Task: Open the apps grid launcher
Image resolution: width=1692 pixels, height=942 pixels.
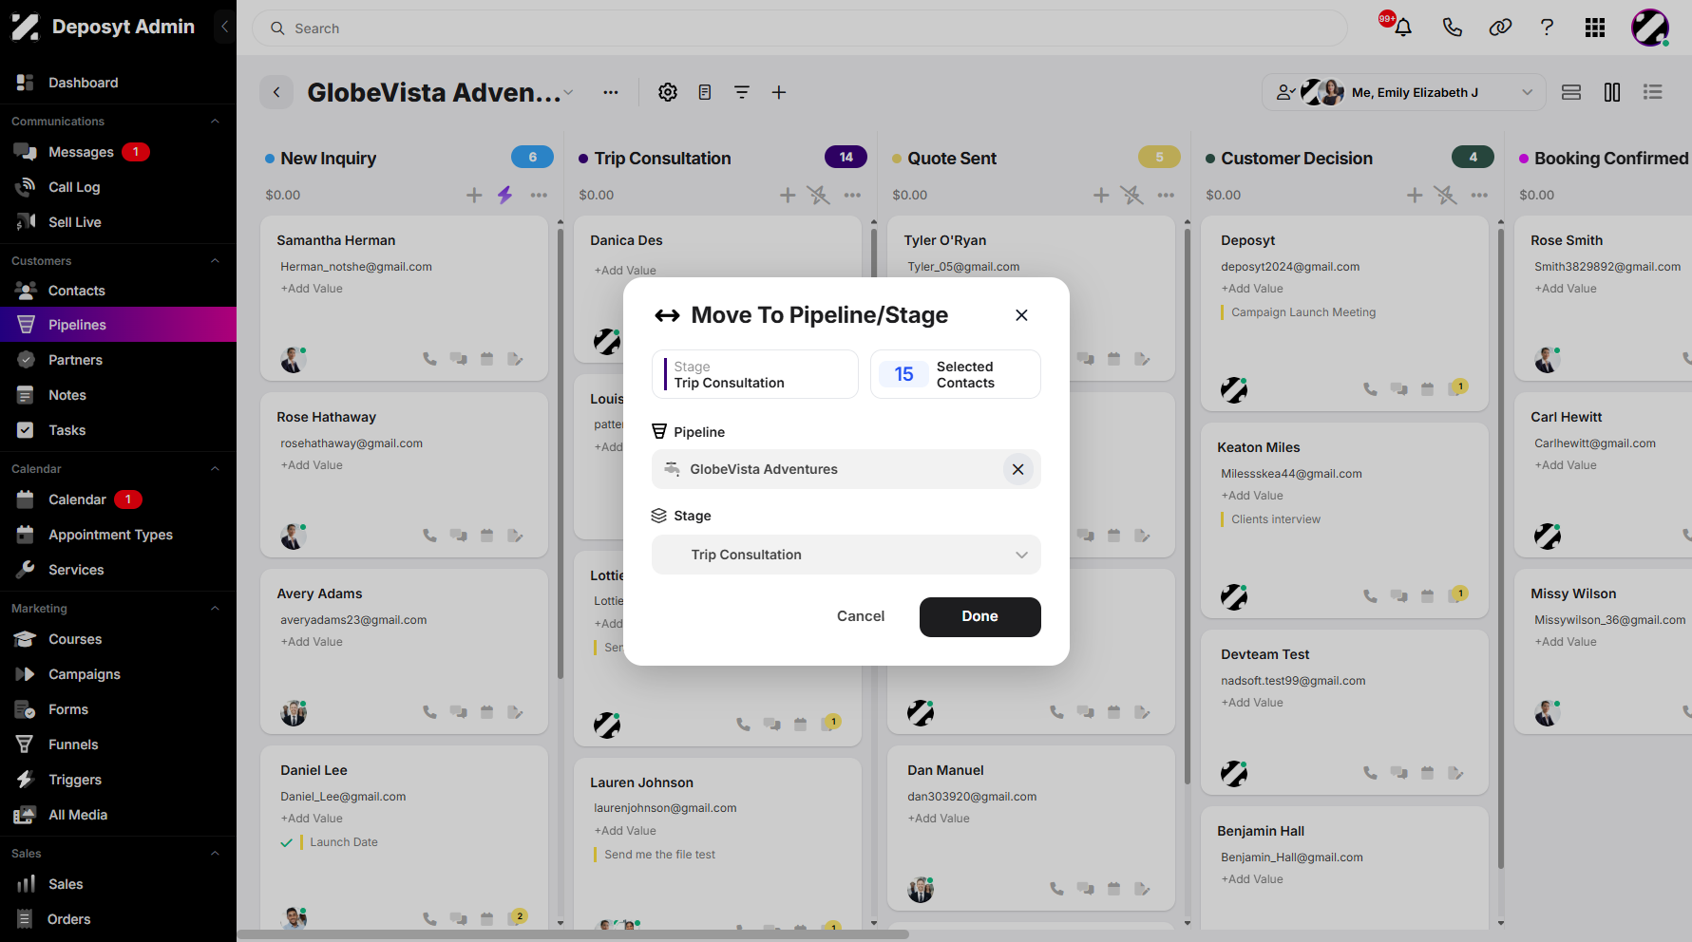Action: point(1595,28)
